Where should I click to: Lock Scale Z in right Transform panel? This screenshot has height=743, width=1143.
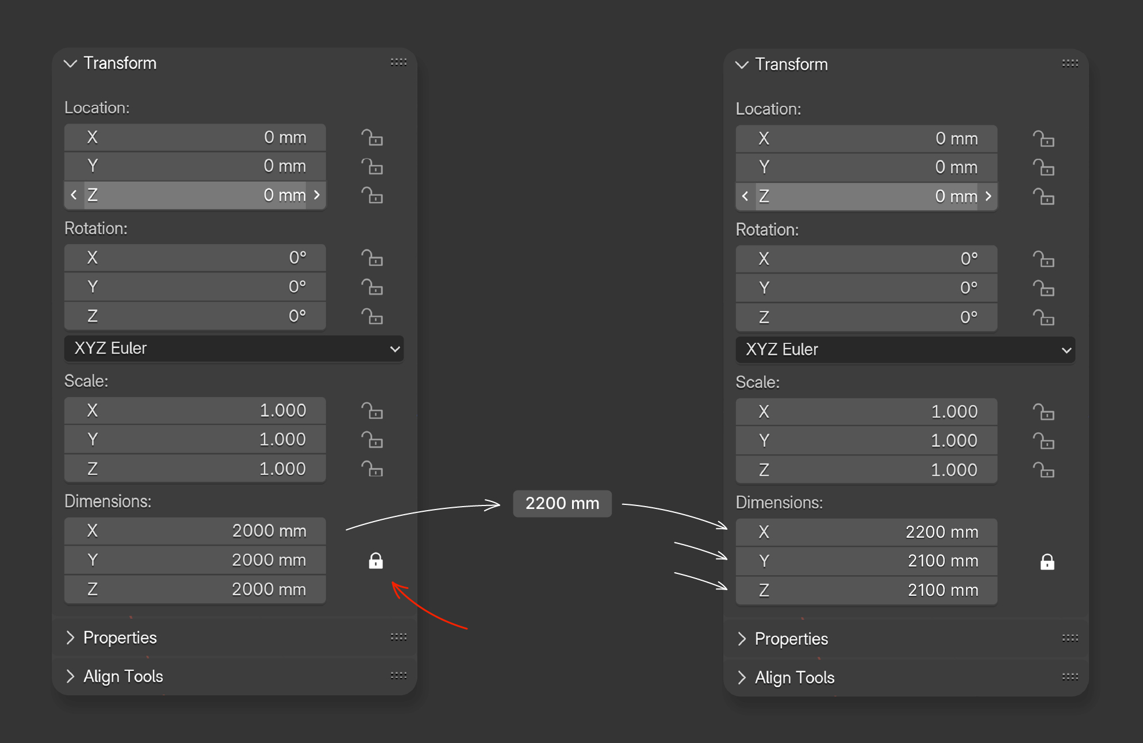[x=1044, y=470]
